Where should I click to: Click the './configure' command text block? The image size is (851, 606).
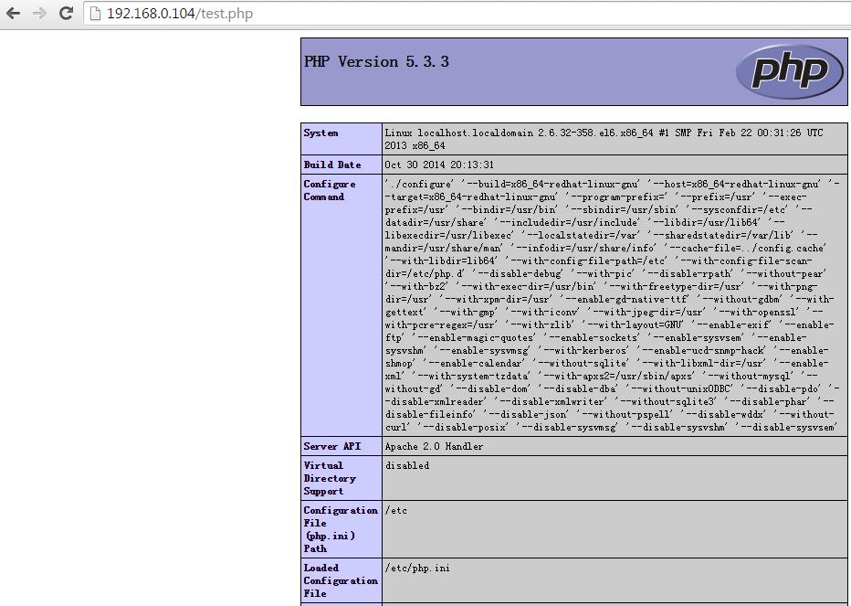click(x=612, y=305)
